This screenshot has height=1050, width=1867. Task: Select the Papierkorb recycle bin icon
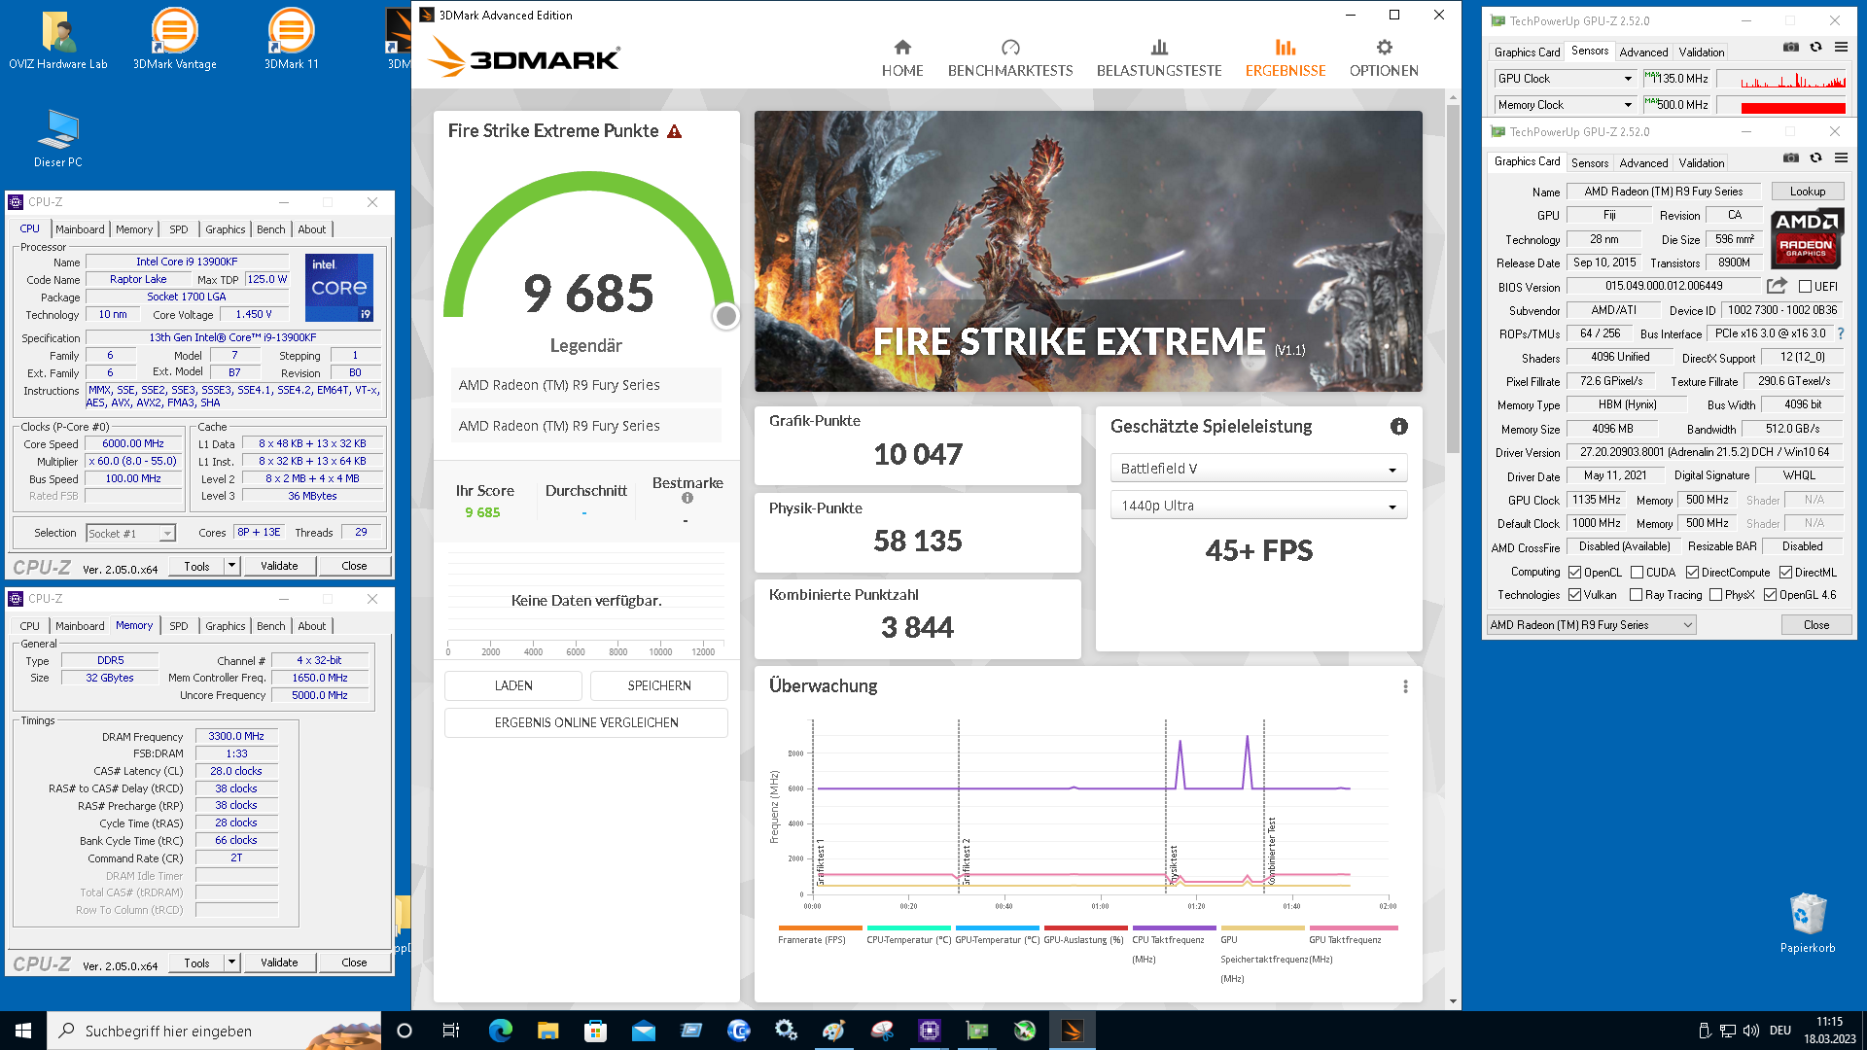click(x=1808, y=923)
